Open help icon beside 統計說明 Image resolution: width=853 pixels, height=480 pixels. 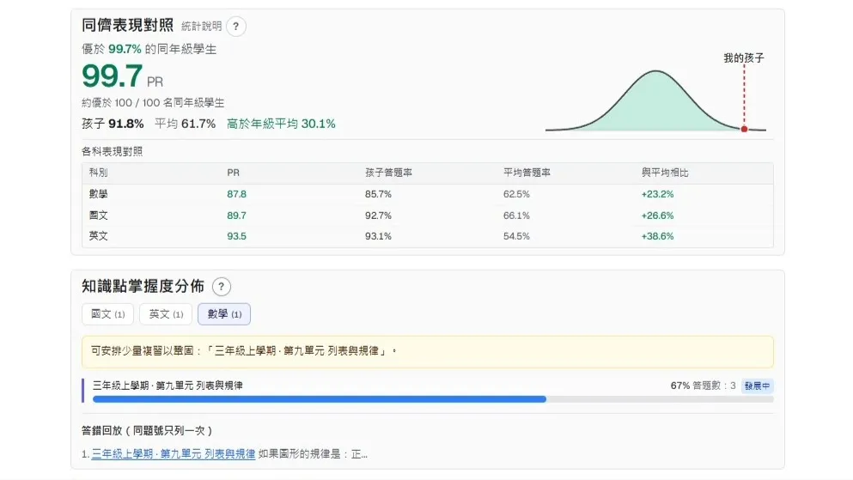pos(235,26)
